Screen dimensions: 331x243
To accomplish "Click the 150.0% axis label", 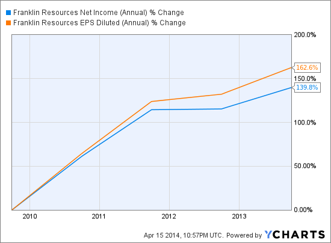I will coord(305,79).
